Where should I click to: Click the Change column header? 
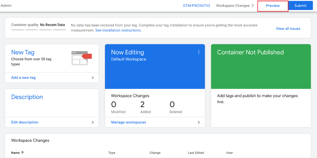coord(155,153)
